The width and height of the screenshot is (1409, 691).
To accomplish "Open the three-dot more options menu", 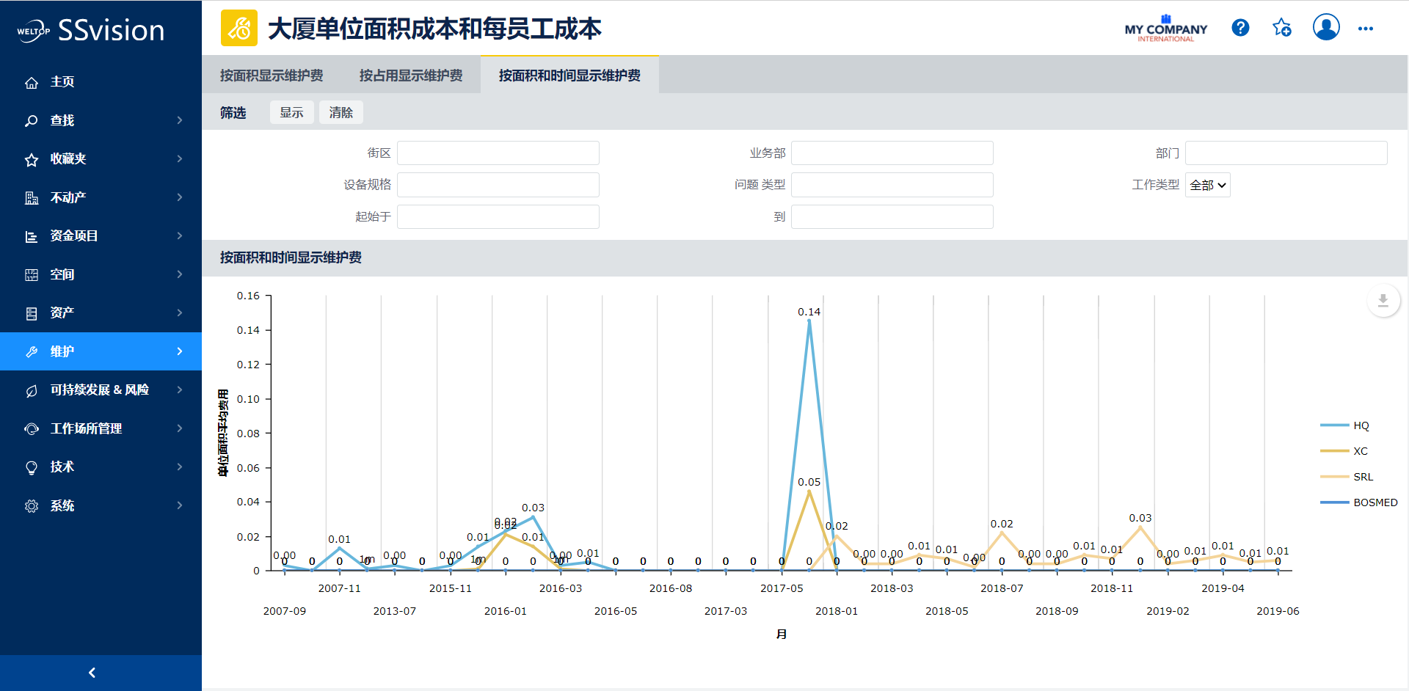I will (1365, 29).
